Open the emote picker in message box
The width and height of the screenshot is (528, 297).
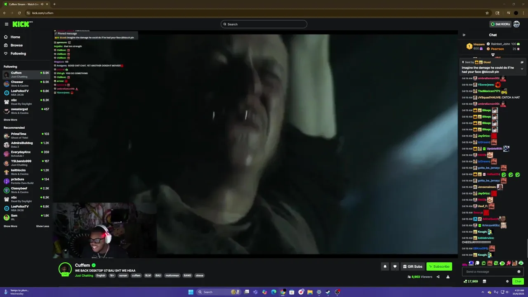(x=519, y=271)
